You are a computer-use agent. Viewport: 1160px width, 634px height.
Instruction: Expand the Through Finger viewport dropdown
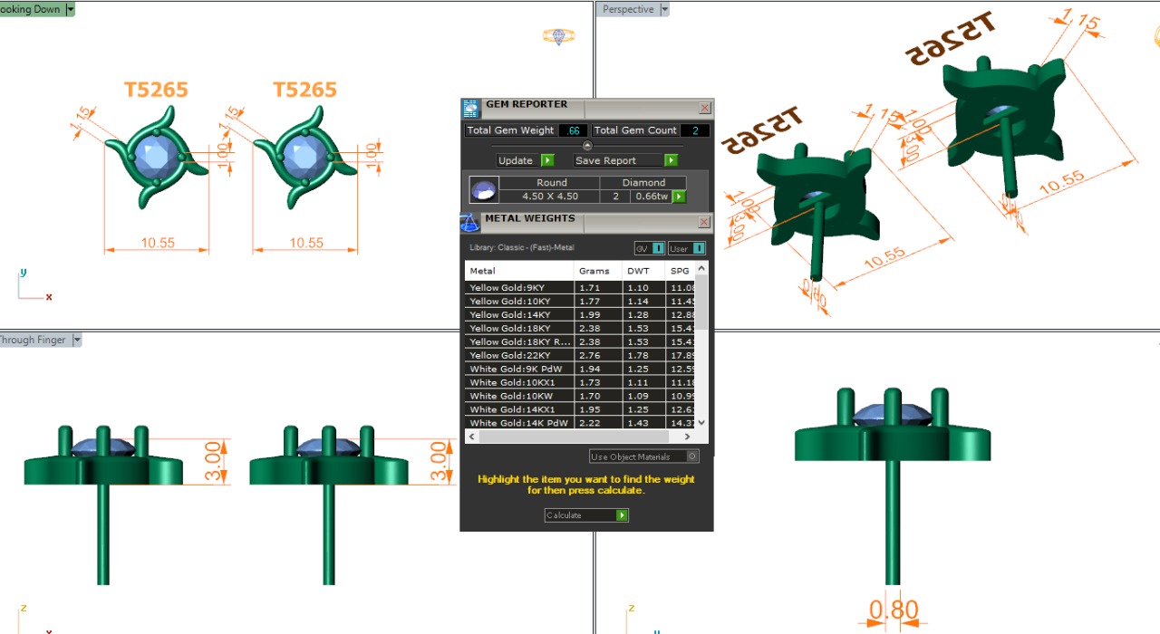77,340
